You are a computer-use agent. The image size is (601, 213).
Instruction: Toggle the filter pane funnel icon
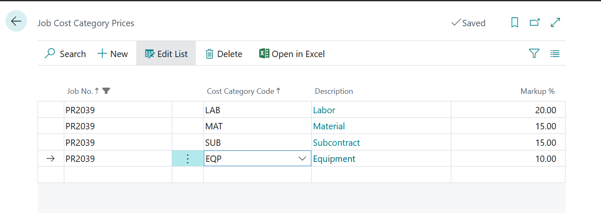click(x=534, y=54)
